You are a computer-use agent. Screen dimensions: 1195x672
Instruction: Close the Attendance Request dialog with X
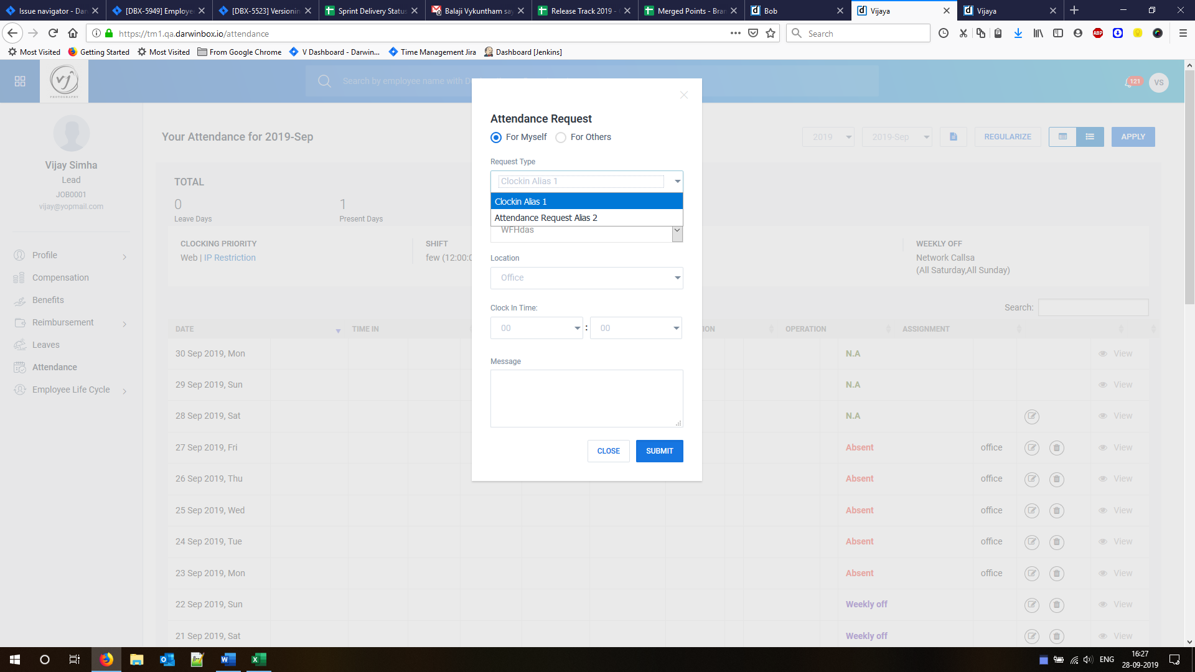click(683, 95)
